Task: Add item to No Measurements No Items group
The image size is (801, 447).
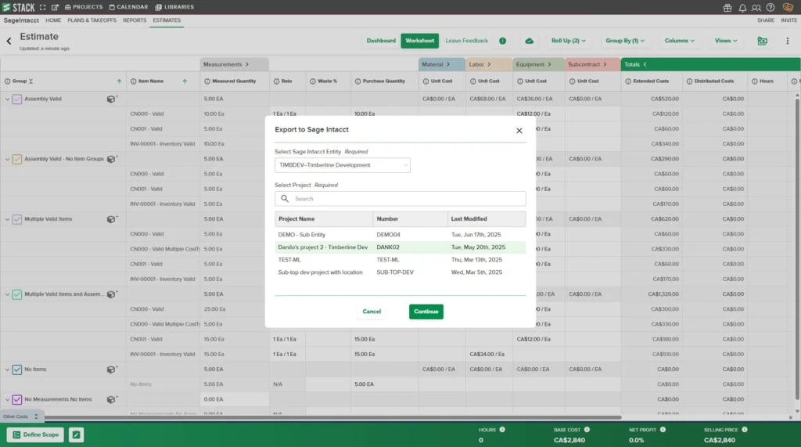Action: 112,399
